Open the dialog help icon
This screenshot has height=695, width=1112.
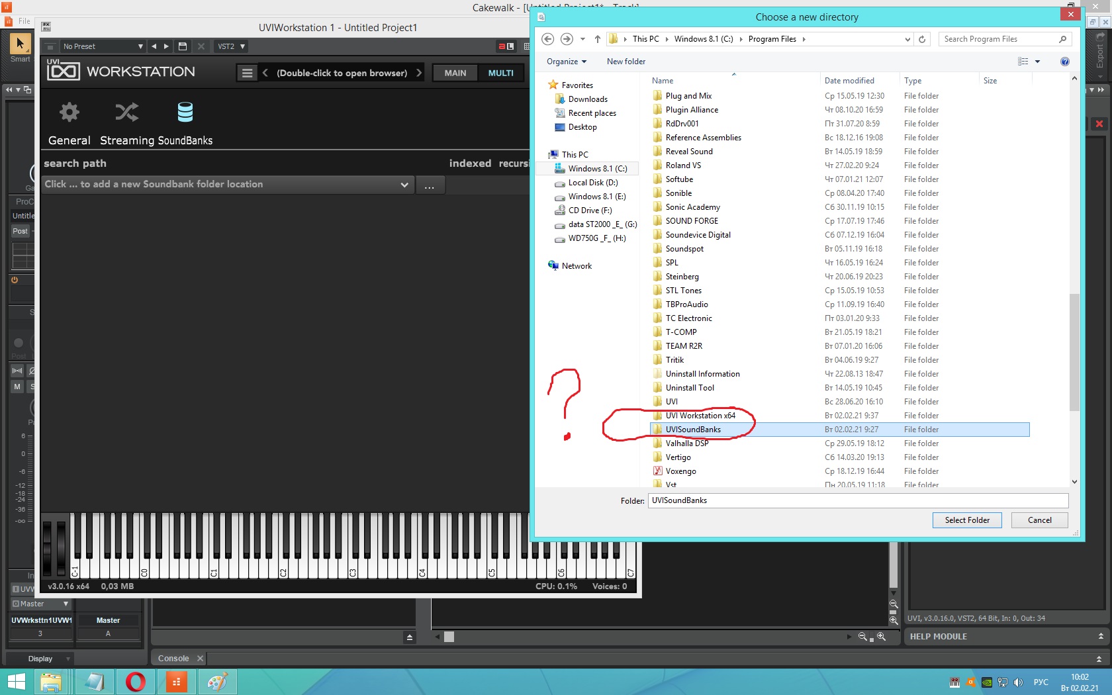(1064, 62)
